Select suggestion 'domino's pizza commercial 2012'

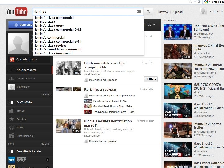(x=88, y=30)
